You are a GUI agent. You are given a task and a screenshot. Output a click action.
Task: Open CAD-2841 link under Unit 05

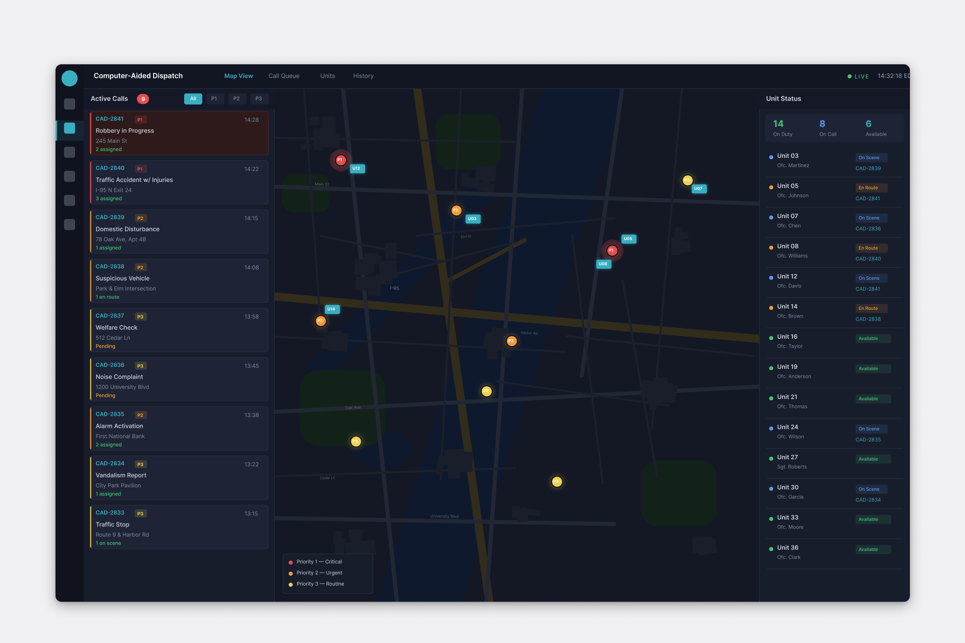867,199
